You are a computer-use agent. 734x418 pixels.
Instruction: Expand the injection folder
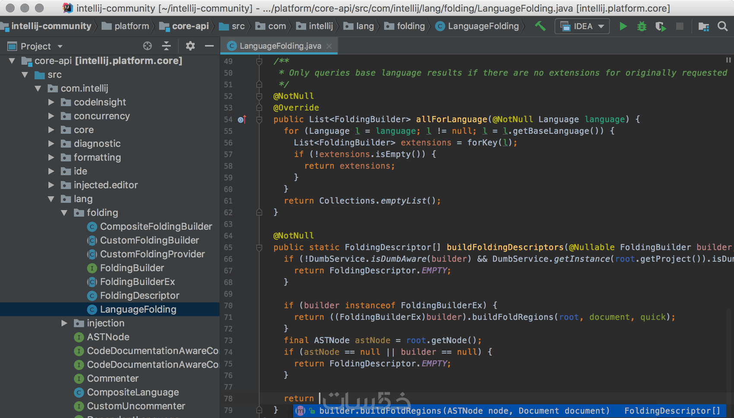tap(64, 323)
